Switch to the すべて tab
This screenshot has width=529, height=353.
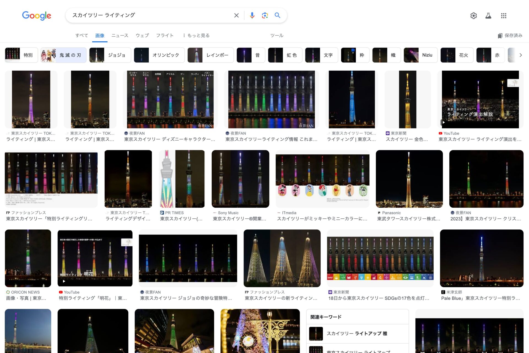pos(82,35)
